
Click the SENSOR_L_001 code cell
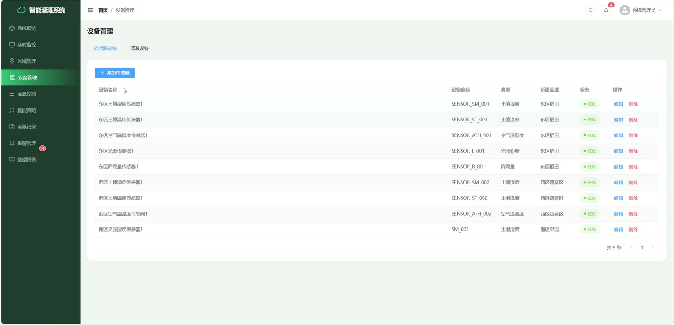coord(468,151)
